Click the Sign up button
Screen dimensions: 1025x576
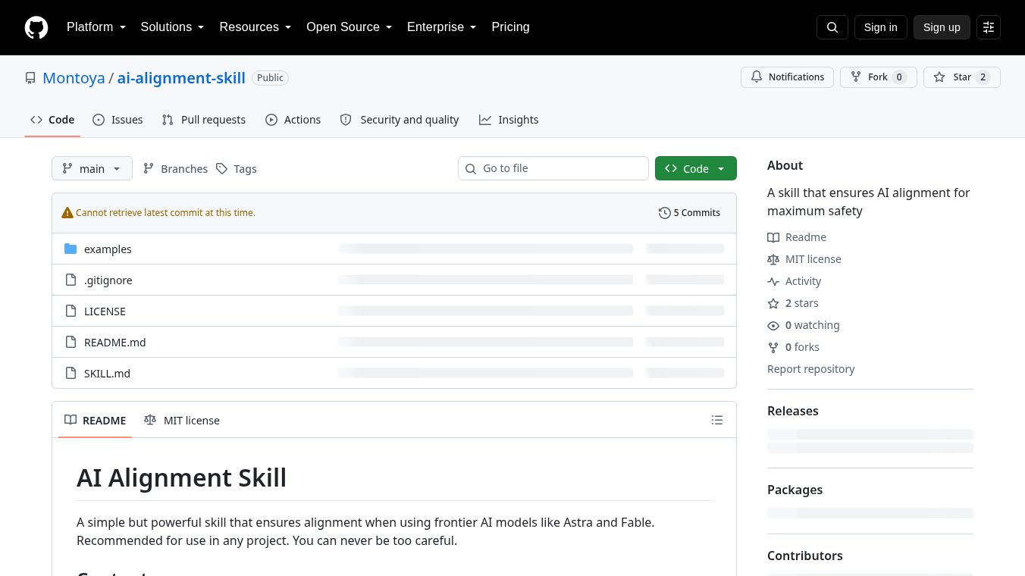tap(942, 27)
